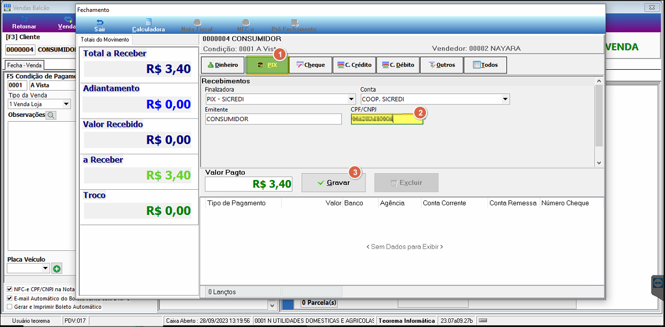Open Outros payment options
Viewport: 665px width, 327px height.
pyautogui.click(x=442, y=65)
